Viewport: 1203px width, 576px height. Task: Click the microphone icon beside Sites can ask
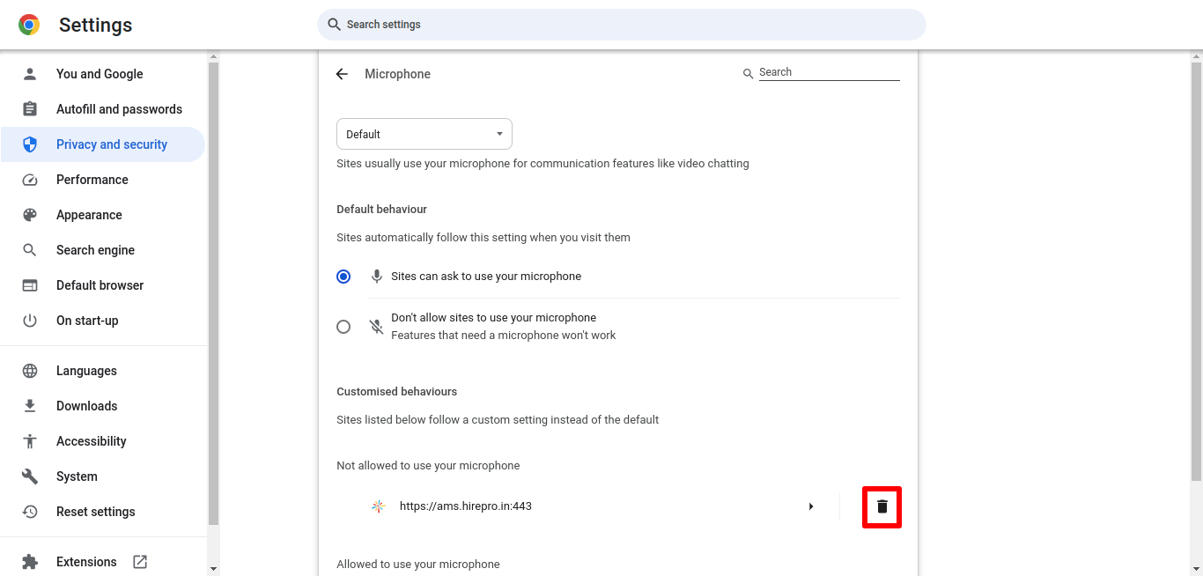[x=376, y=277]
